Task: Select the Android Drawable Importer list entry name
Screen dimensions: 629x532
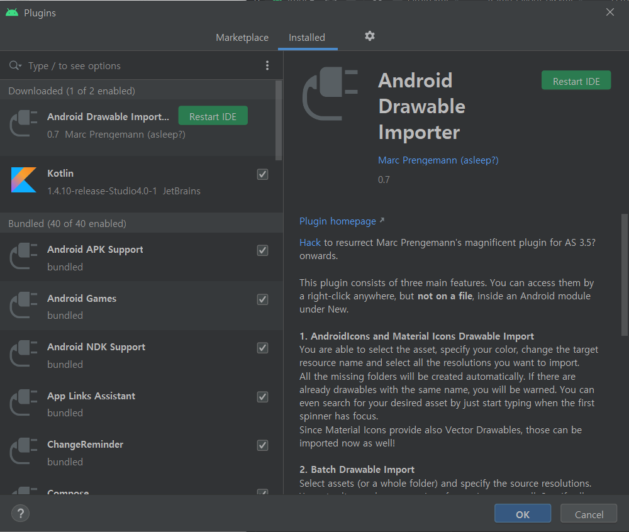Action: click(x=108, y=117)
